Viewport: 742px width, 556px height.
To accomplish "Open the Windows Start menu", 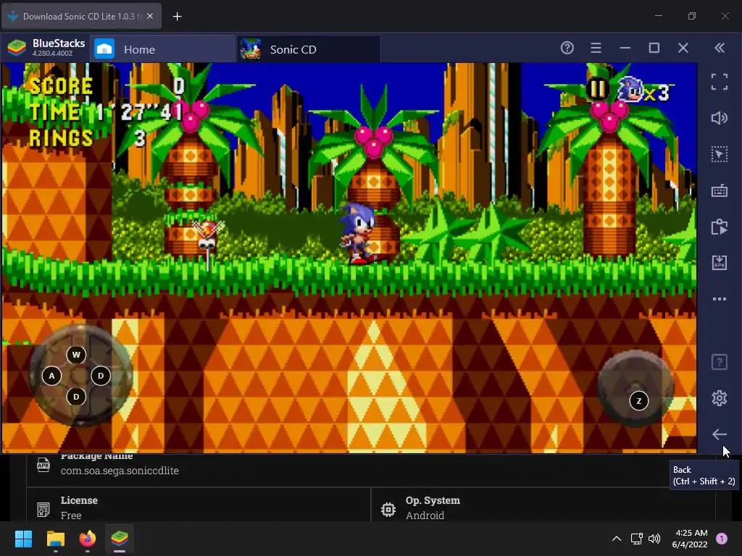I will (23, 539).
